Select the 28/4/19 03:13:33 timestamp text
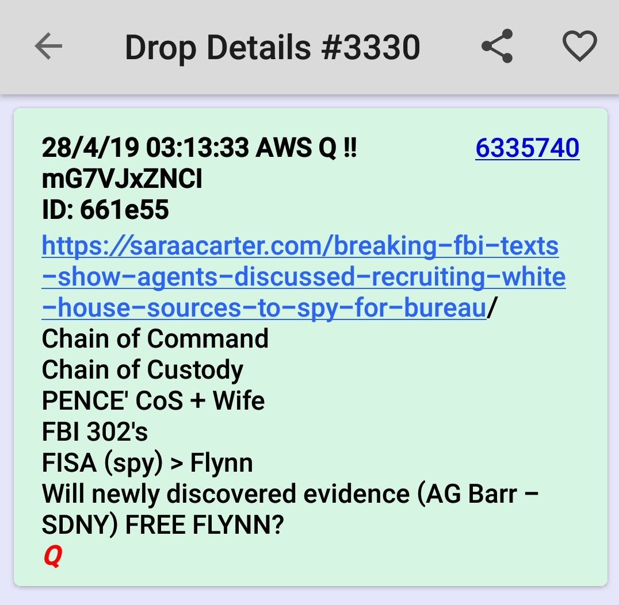 click(146, 148)
